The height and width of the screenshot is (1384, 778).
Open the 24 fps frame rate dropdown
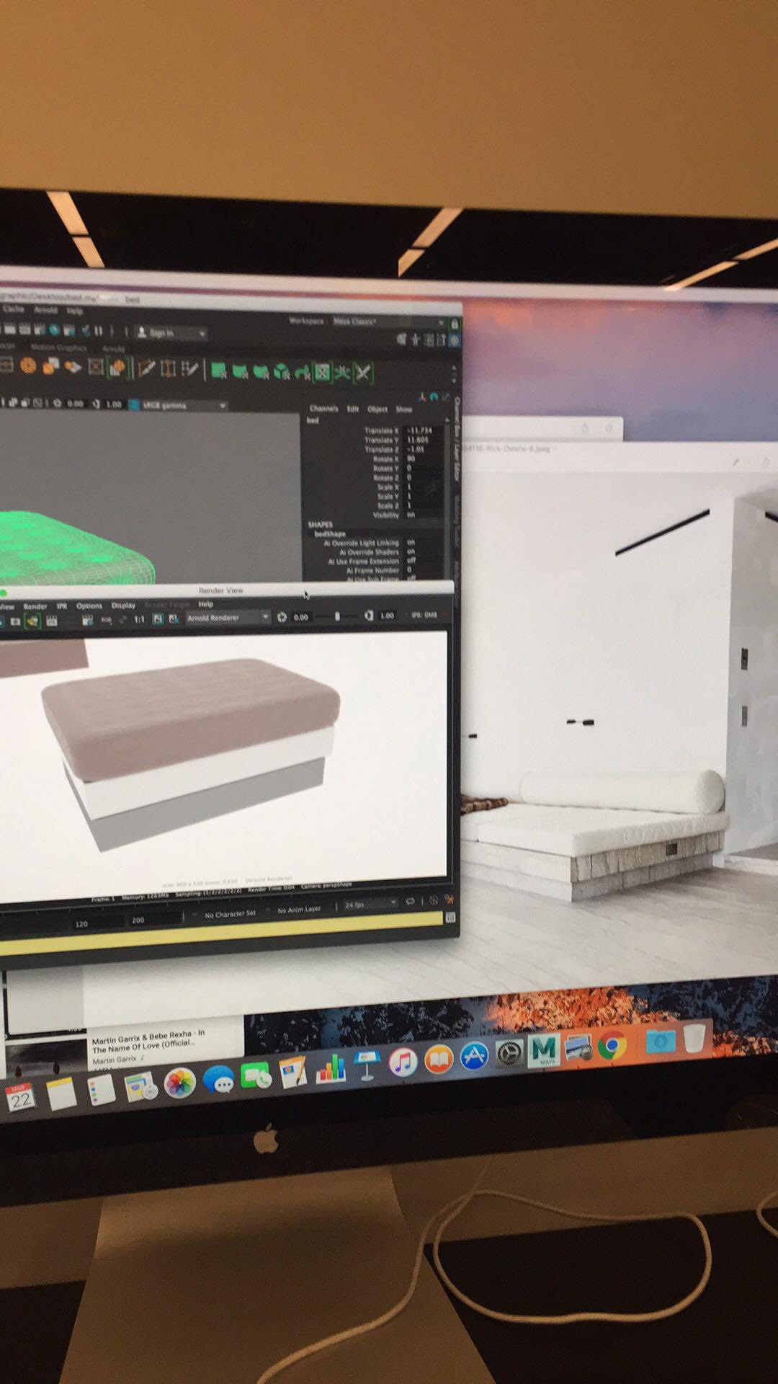click(370, 905)
